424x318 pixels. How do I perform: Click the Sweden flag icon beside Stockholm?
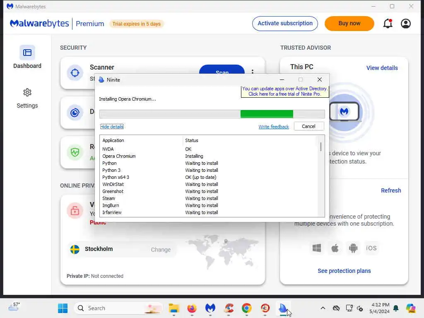pyautogui.click(x=75, y=249)
